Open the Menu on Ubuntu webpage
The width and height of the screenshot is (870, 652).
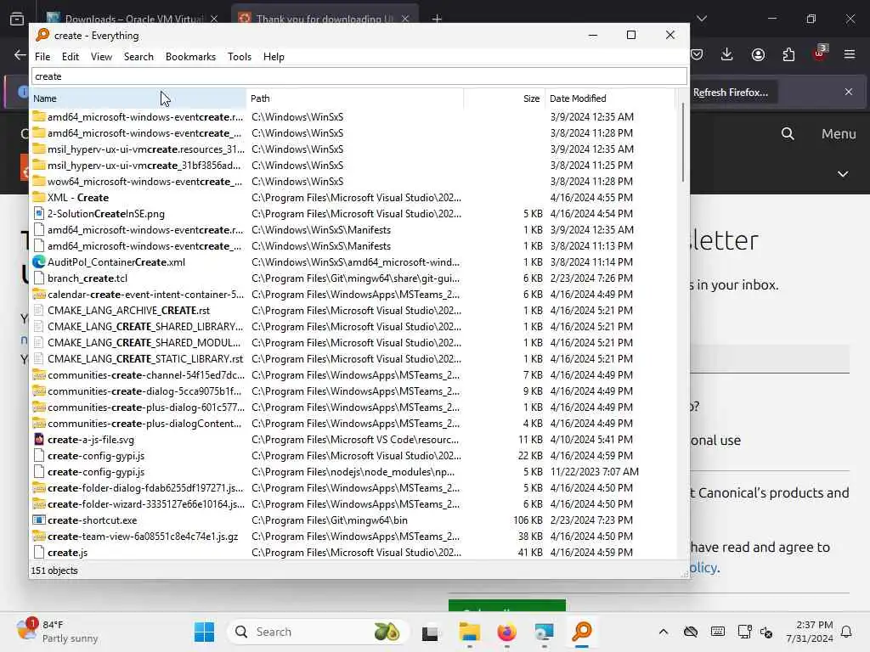(839, 133)
